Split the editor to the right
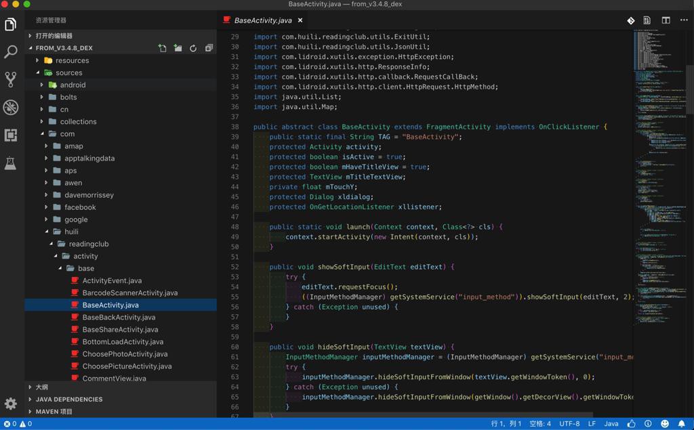 666,20
